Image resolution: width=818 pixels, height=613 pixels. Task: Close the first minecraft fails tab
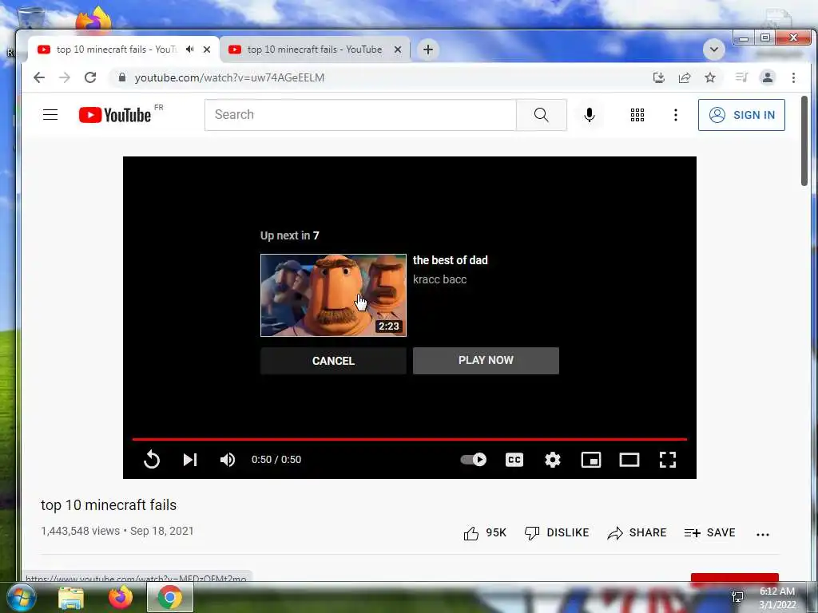[x=207, y=49]
